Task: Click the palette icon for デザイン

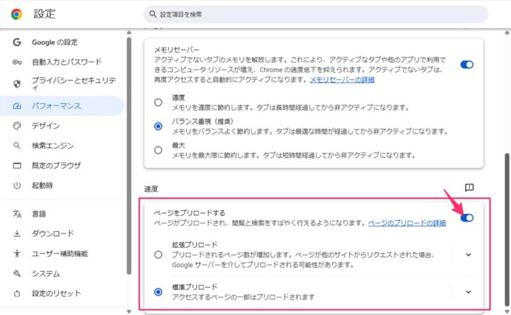Action: coord(17,125)
